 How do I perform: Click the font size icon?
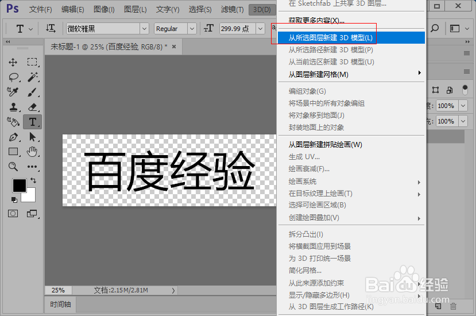tap(208, 29)
